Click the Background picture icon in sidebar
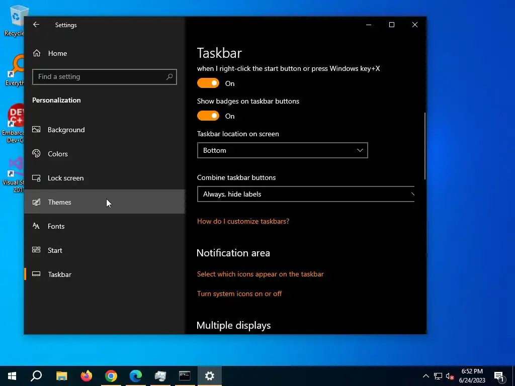The width and height of the screenshot is (515, 386). (36, 129)
